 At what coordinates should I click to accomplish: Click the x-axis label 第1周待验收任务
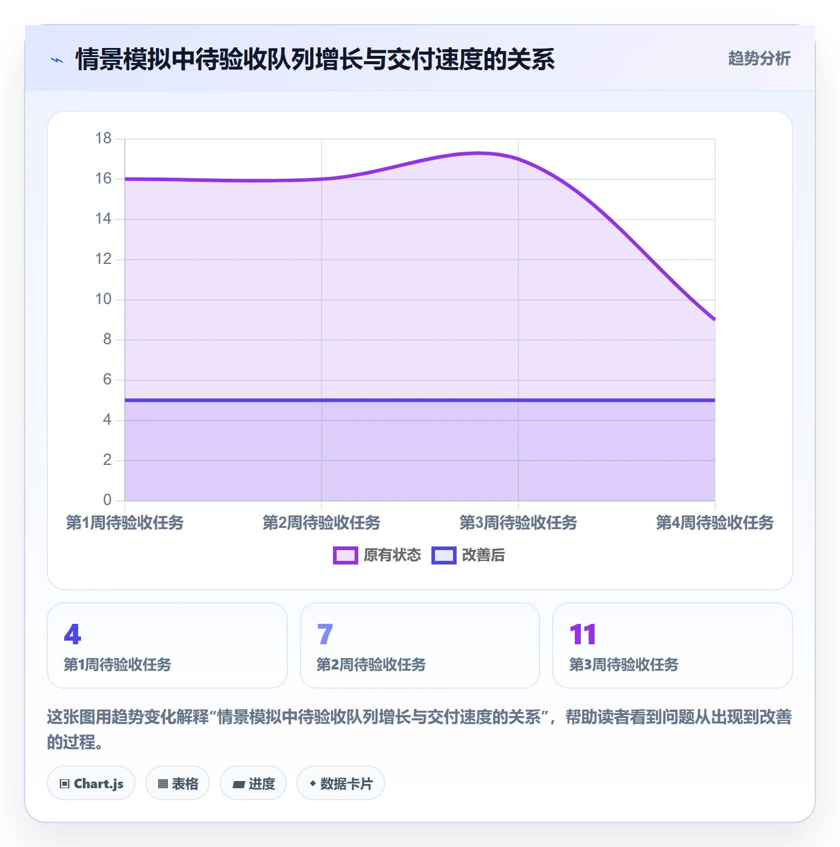coord(125,522)
